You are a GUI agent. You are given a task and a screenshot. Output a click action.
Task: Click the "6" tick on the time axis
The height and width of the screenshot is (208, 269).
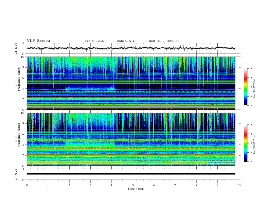[154, 185]
